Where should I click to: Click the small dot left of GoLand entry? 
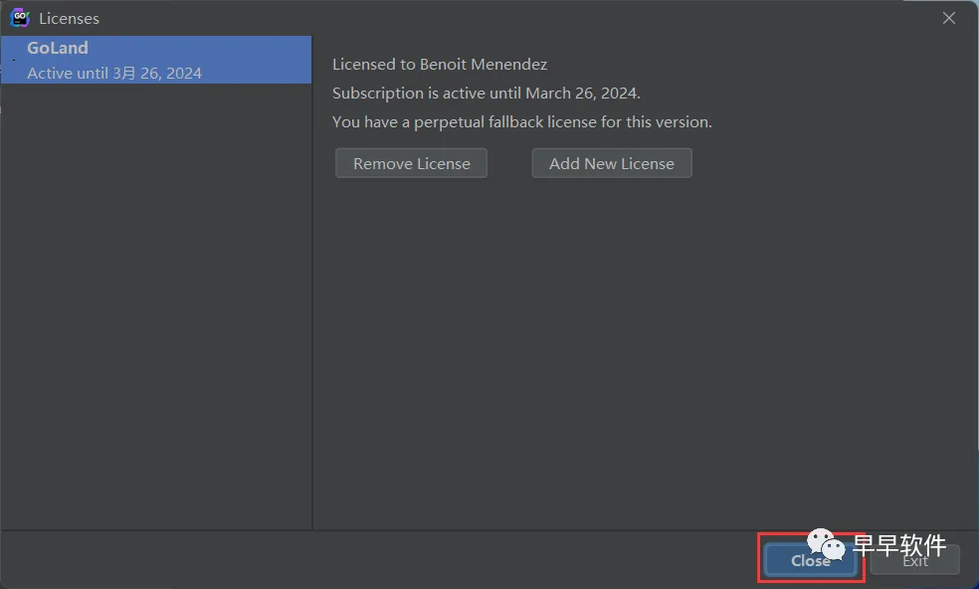[13, 61]
